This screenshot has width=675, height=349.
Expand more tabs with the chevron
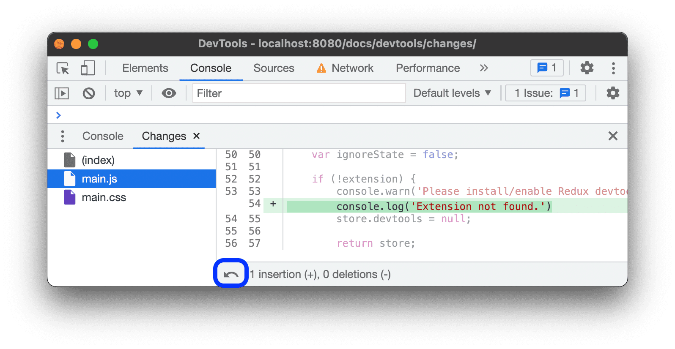[484, 68]
